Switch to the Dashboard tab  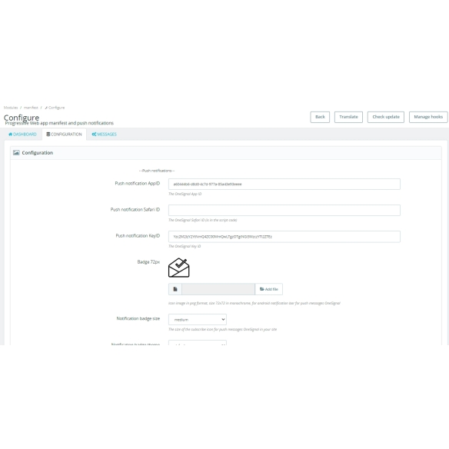[22, 134]
